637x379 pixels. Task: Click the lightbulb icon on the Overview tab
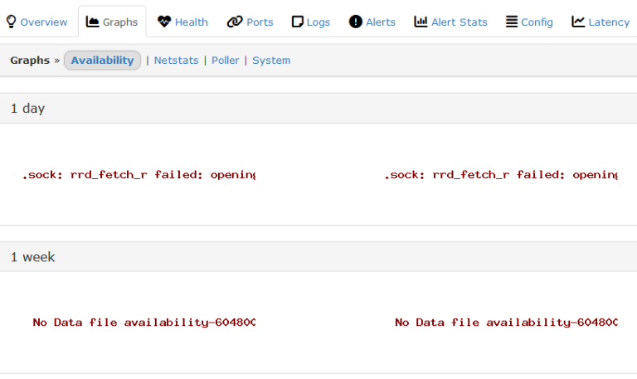click(x=11, y=22)
